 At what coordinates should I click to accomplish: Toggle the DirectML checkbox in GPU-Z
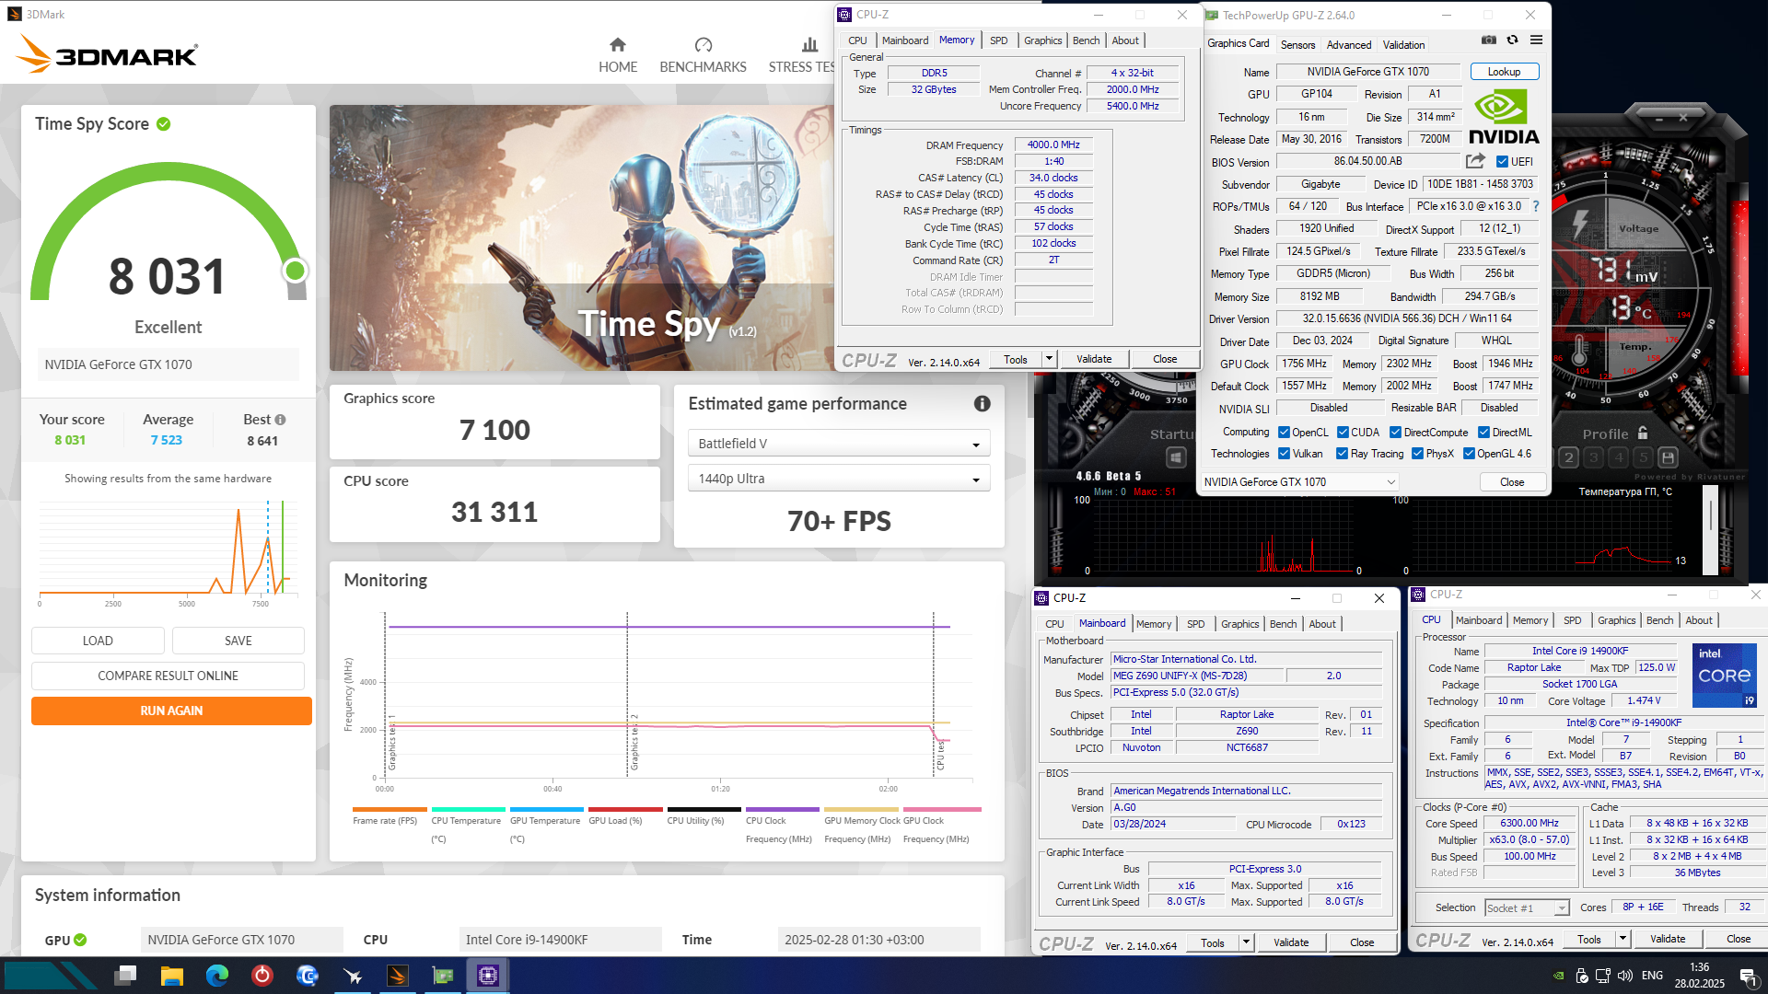coord(1483,433)
